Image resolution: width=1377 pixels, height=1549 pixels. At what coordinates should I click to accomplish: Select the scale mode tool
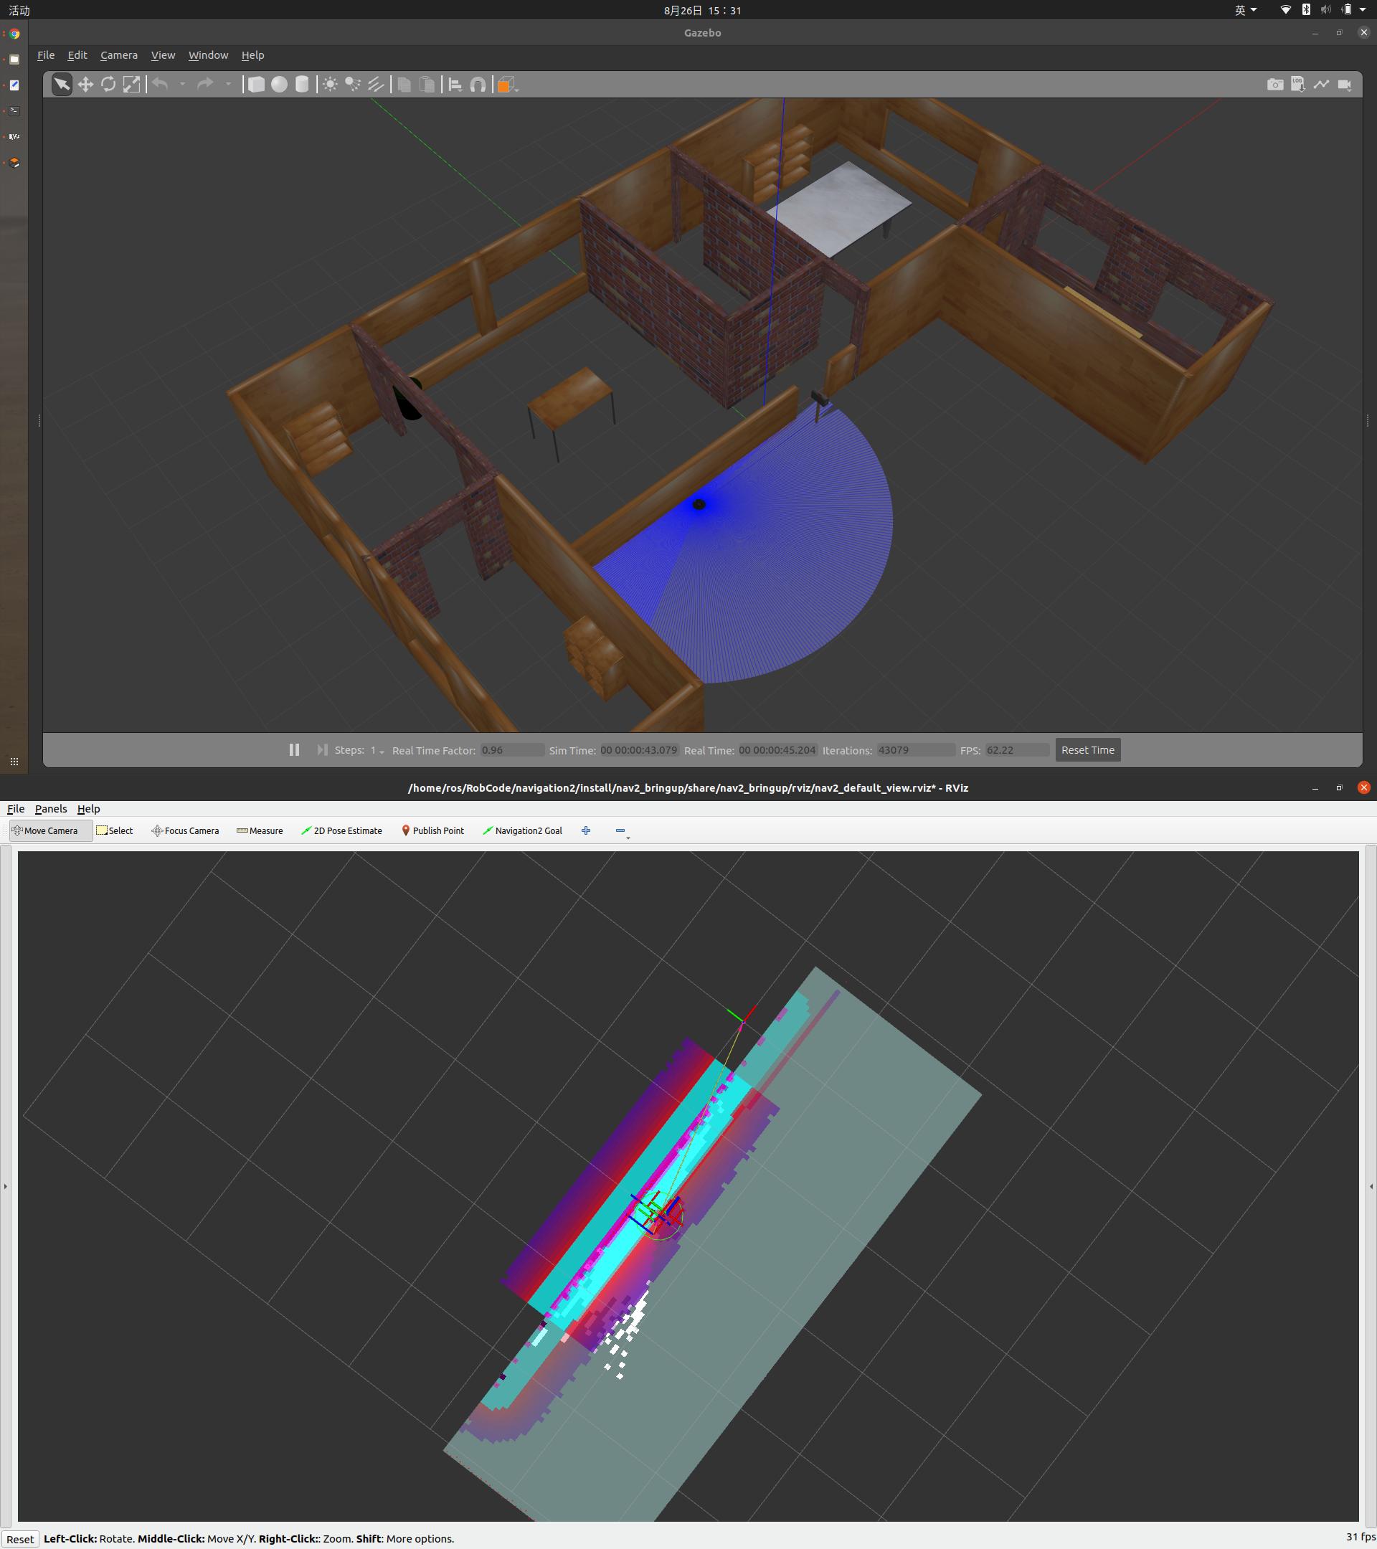tap(131, 84)
